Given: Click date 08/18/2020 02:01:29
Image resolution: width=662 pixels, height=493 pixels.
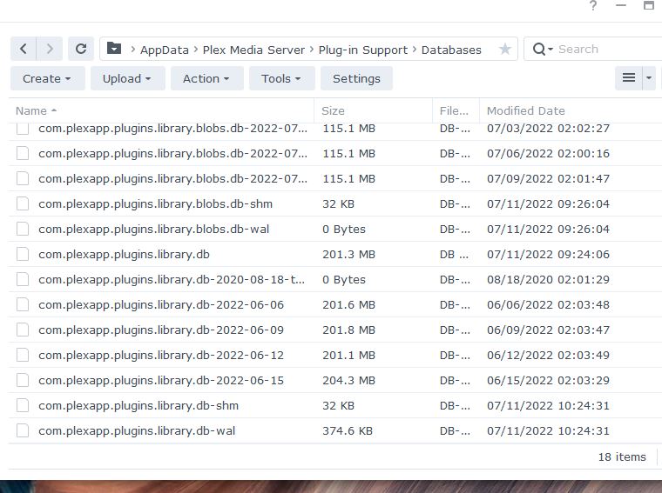Looking at the screenshot, I should pos(548,280).
